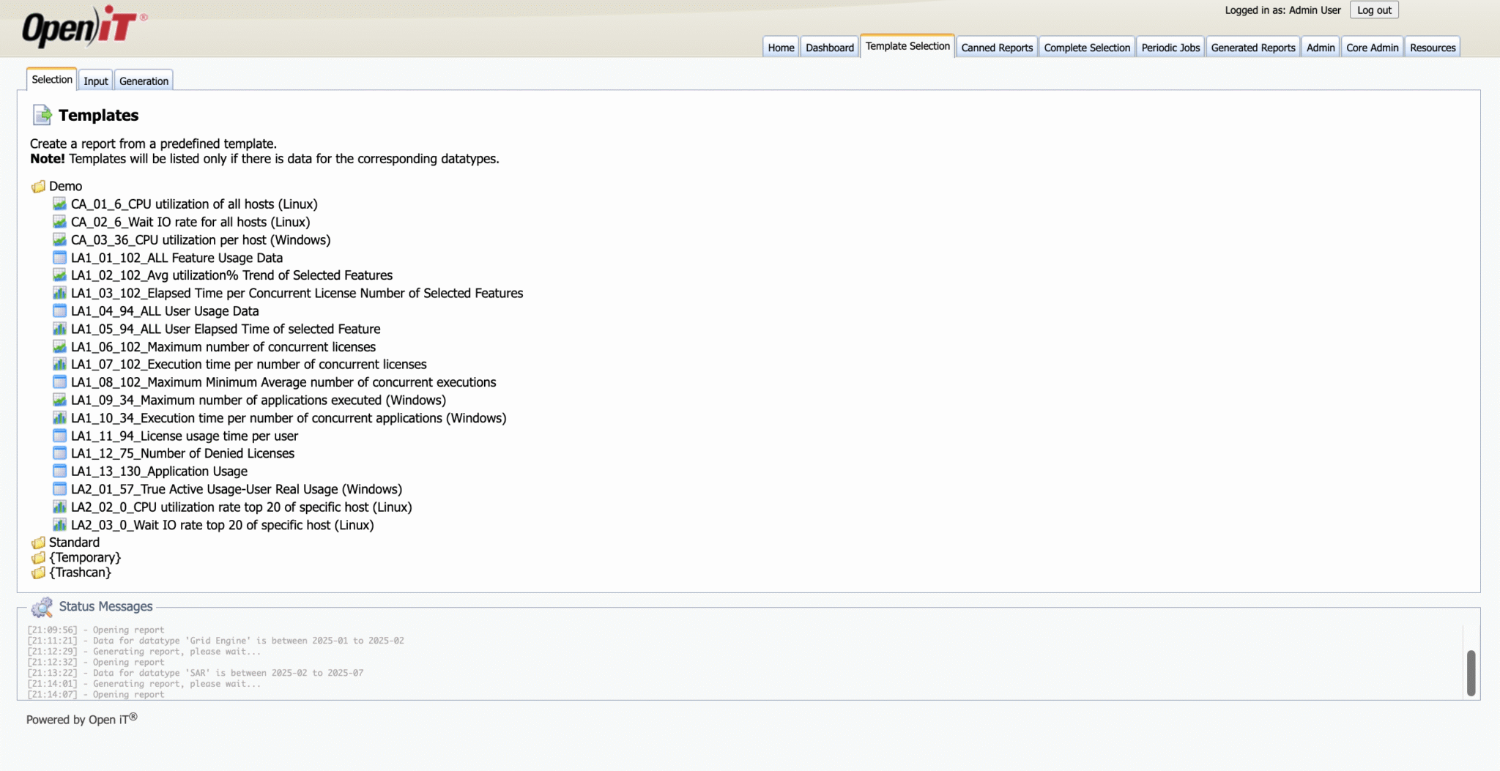The width and height of the screenshot is (1500, 771).
Task: Open the Periodic Jobs tab
Action: 1170,48
